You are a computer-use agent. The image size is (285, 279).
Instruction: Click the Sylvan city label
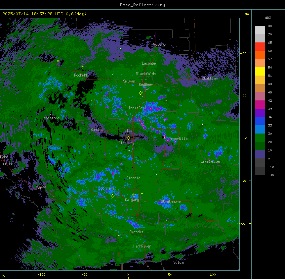pos(129,81)
